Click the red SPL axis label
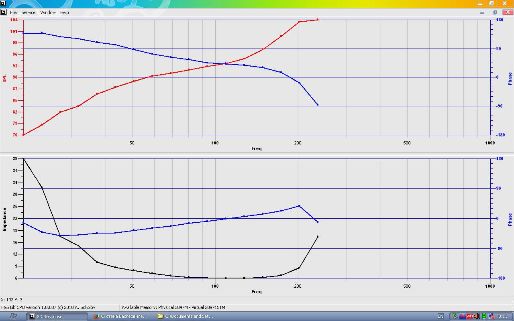This screenshot has height=321, width=514. 5,77
